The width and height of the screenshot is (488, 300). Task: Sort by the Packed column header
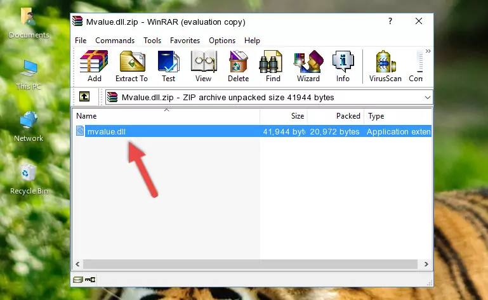pyautogui.click(x=336, y=116)
